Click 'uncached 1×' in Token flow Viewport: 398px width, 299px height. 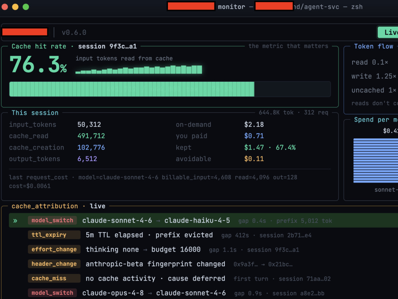point(374,90)
